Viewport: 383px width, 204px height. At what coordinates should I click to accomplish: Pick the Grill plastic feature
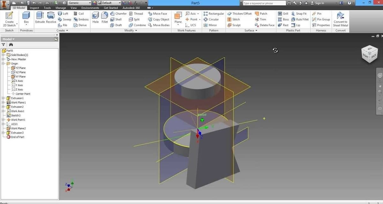283,14
